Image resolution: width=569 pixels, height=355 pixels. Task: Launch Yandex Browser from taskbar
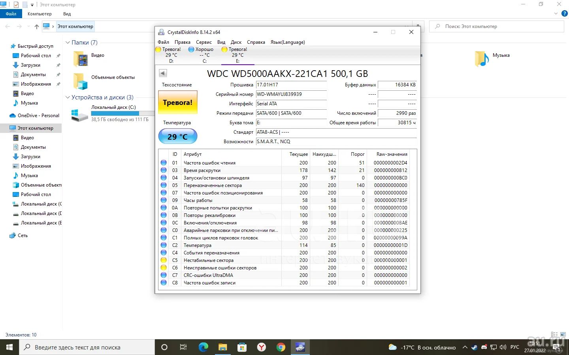(x=262, y=347)
